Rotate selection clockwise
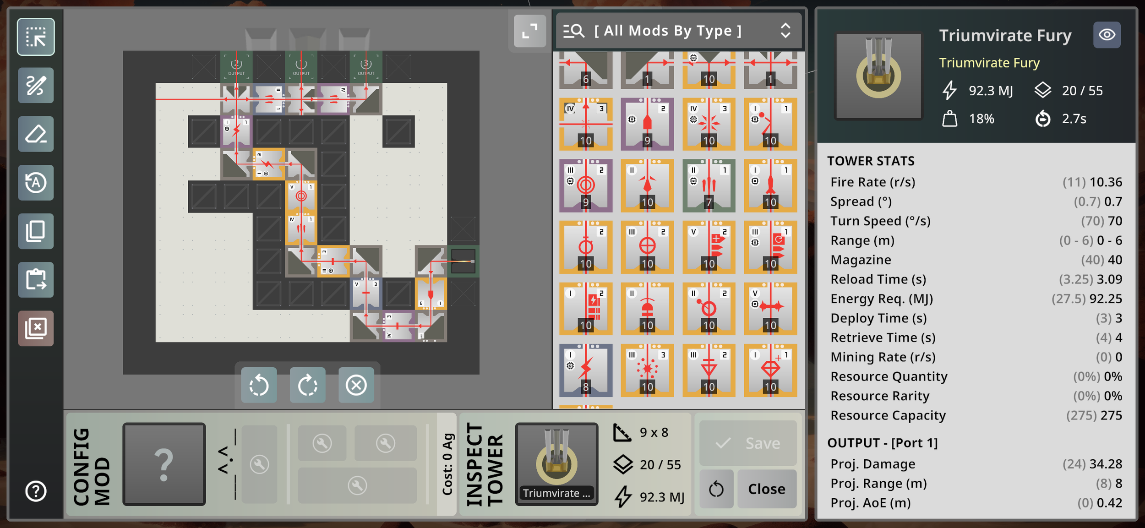Viewport: 1145px width, 528px height. (308, 385)
